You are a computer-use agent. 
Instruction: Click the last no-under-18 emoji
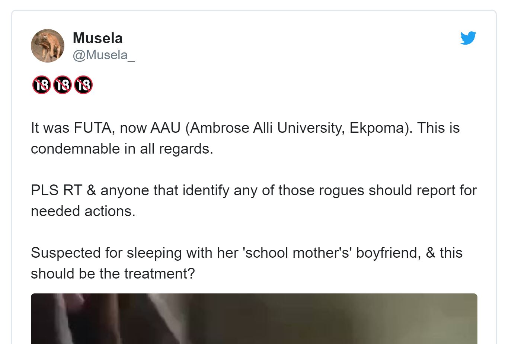click(83, 85)
